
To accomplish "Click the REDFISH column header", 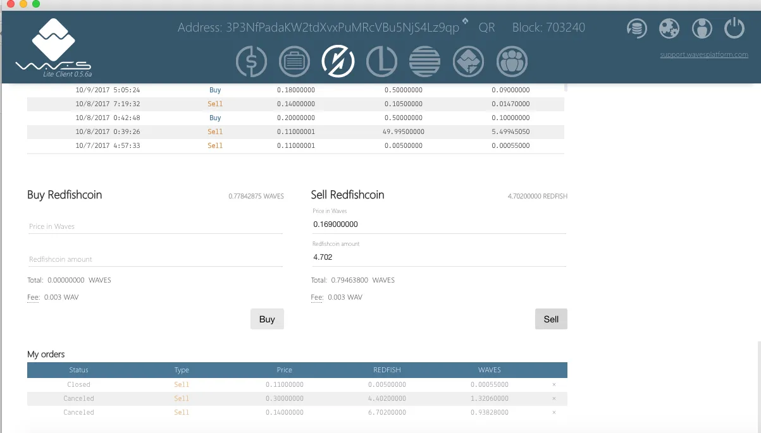I will [x=387, y=370].
